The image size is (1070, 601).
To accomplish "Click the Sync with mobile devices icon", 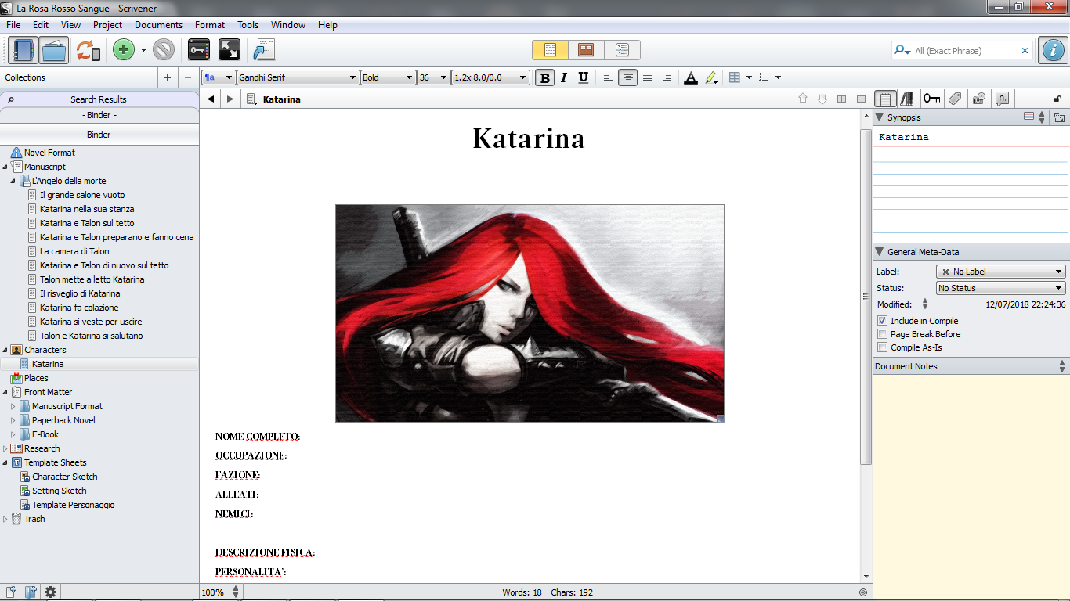I will [88, 50].
